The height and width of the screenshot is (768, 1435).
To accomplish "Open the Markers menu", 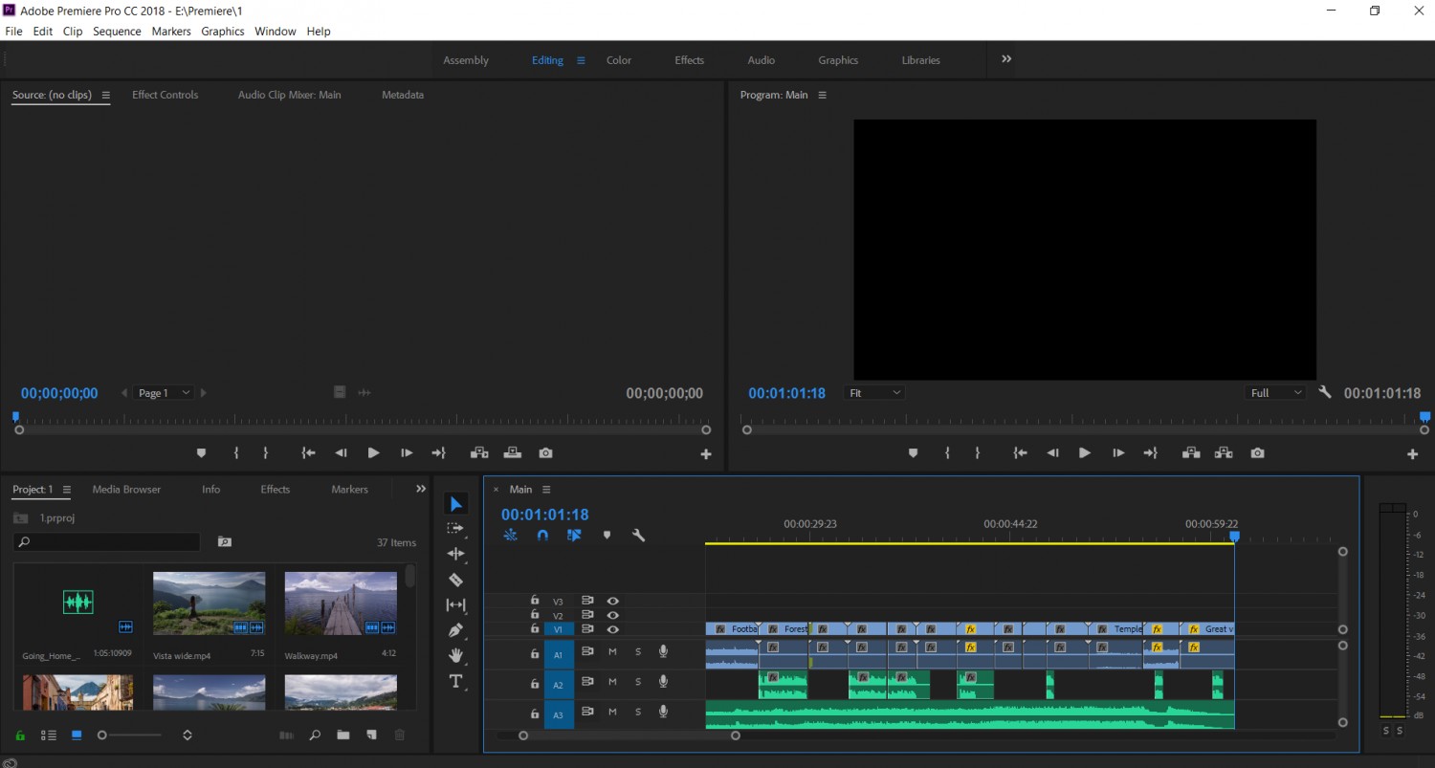I will point(171,32).
